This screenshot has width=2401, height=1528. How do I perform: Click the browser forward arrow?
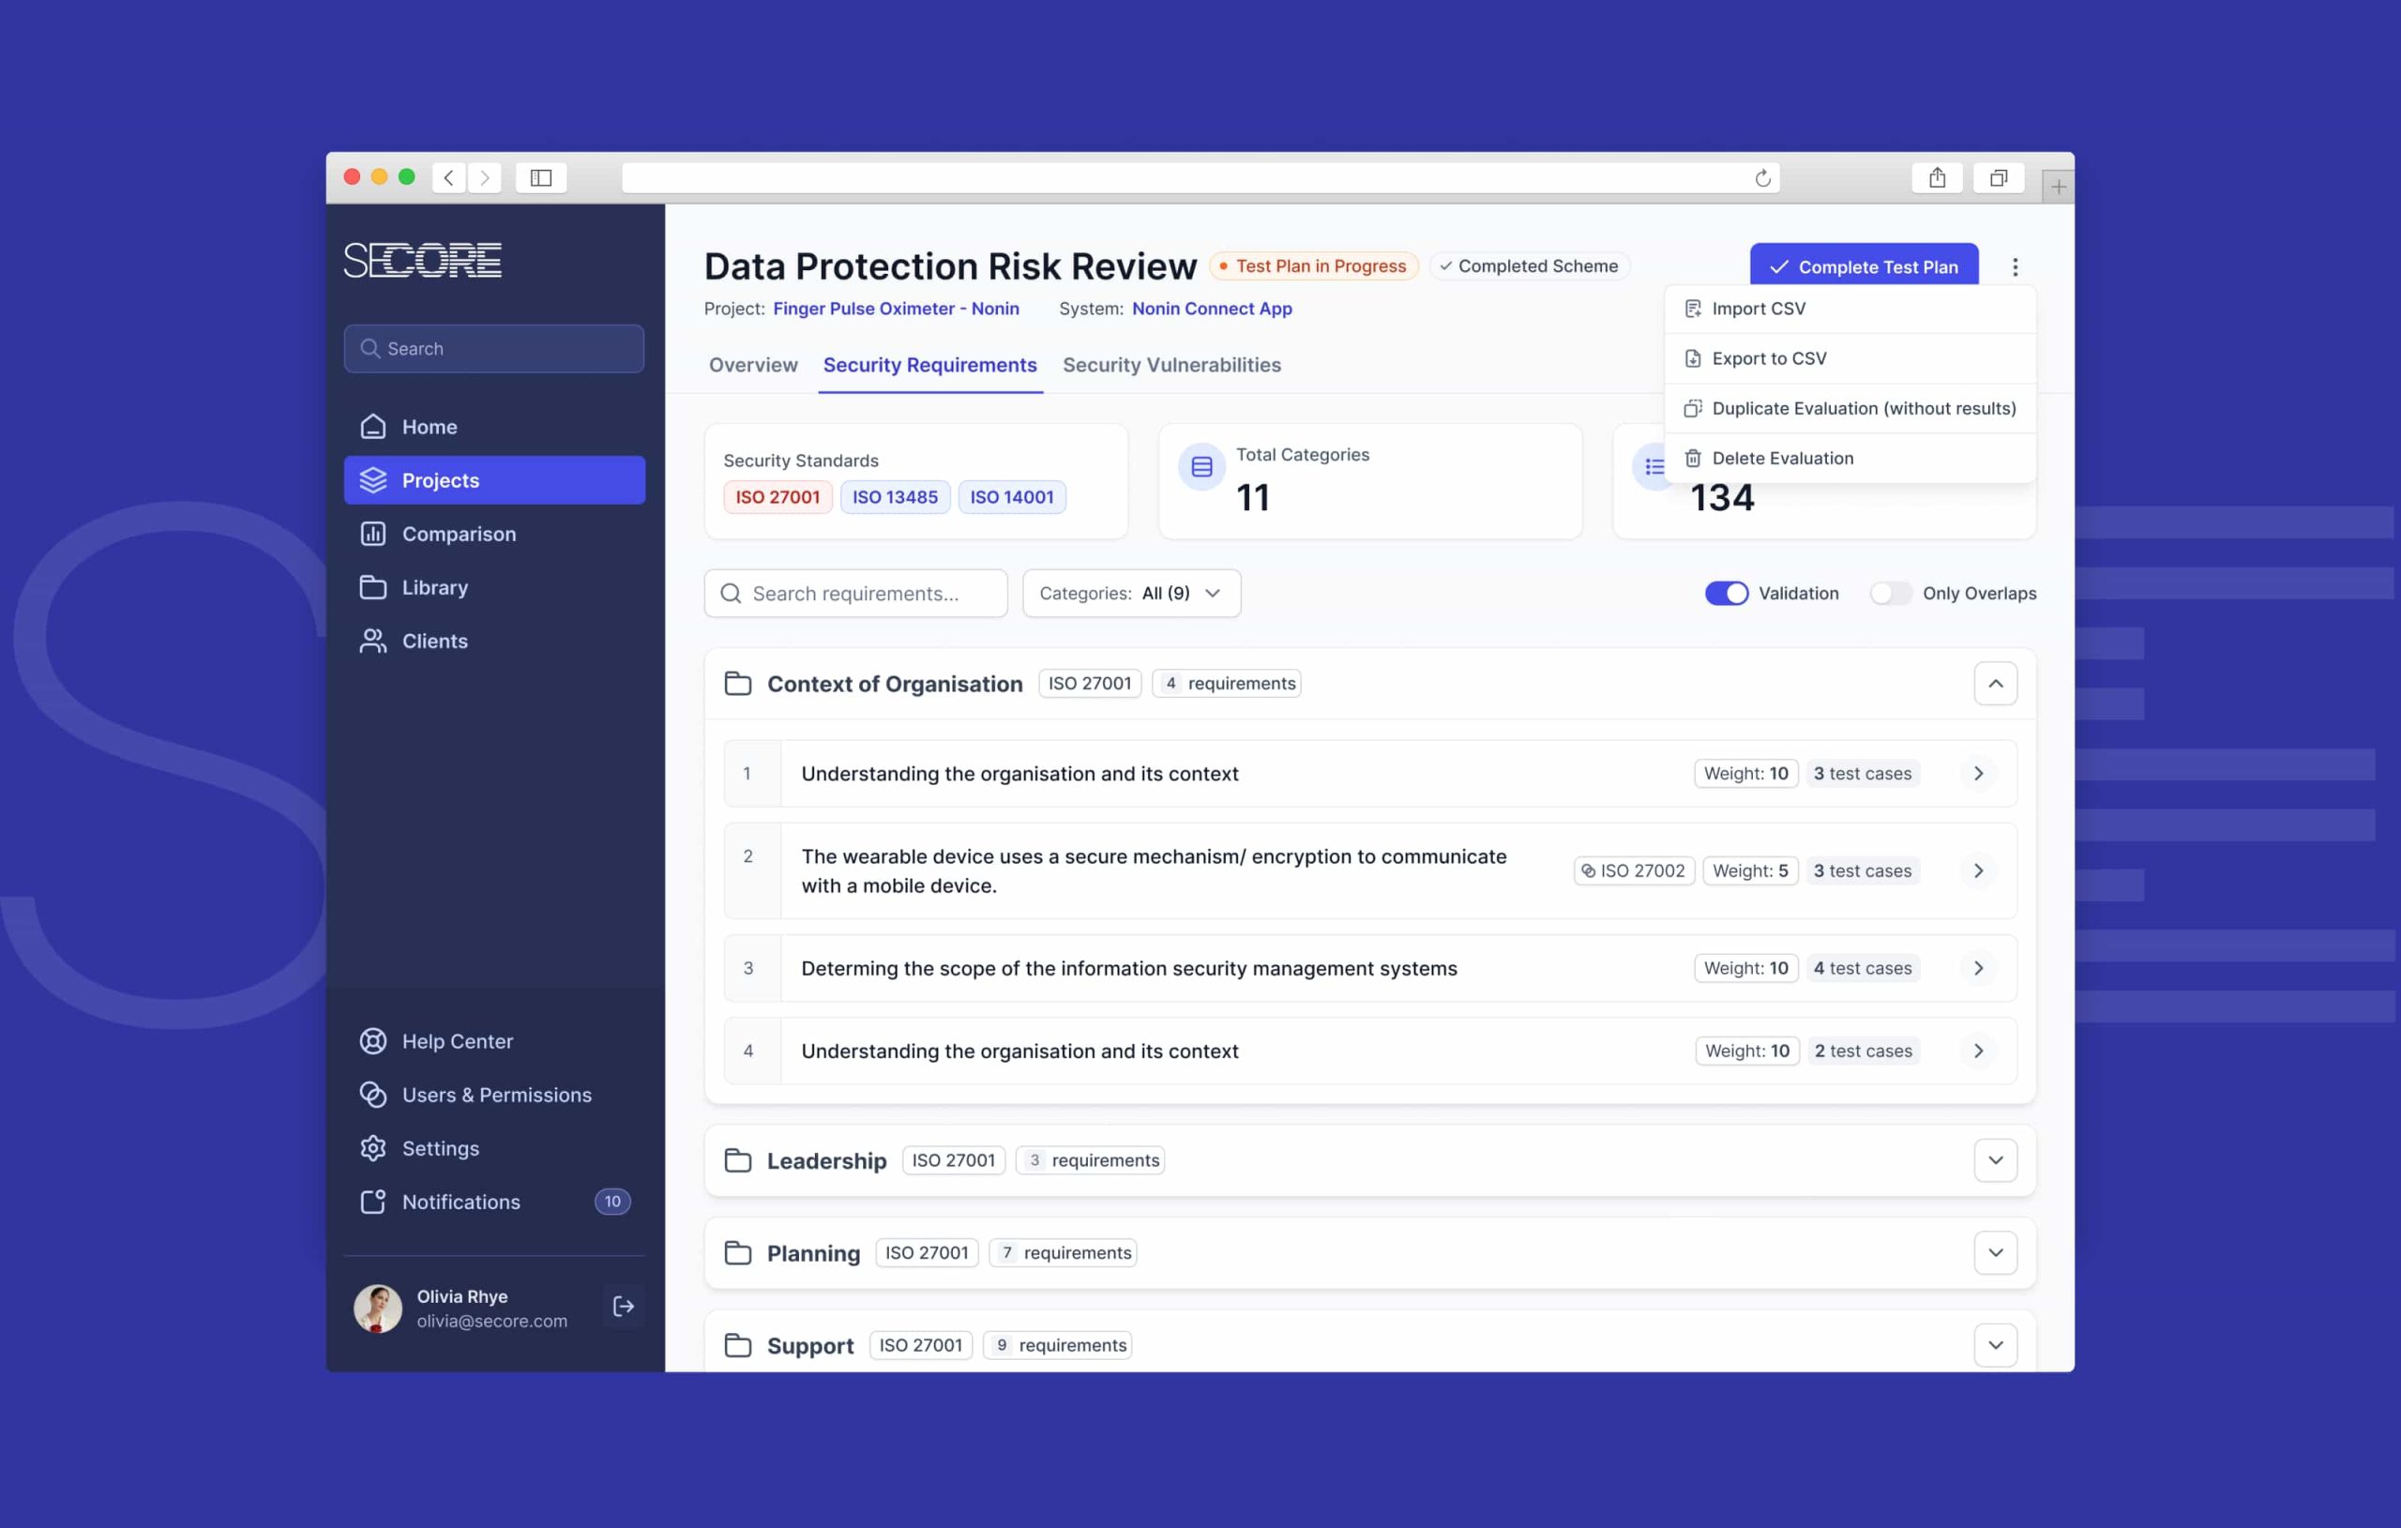click(485, 177)
